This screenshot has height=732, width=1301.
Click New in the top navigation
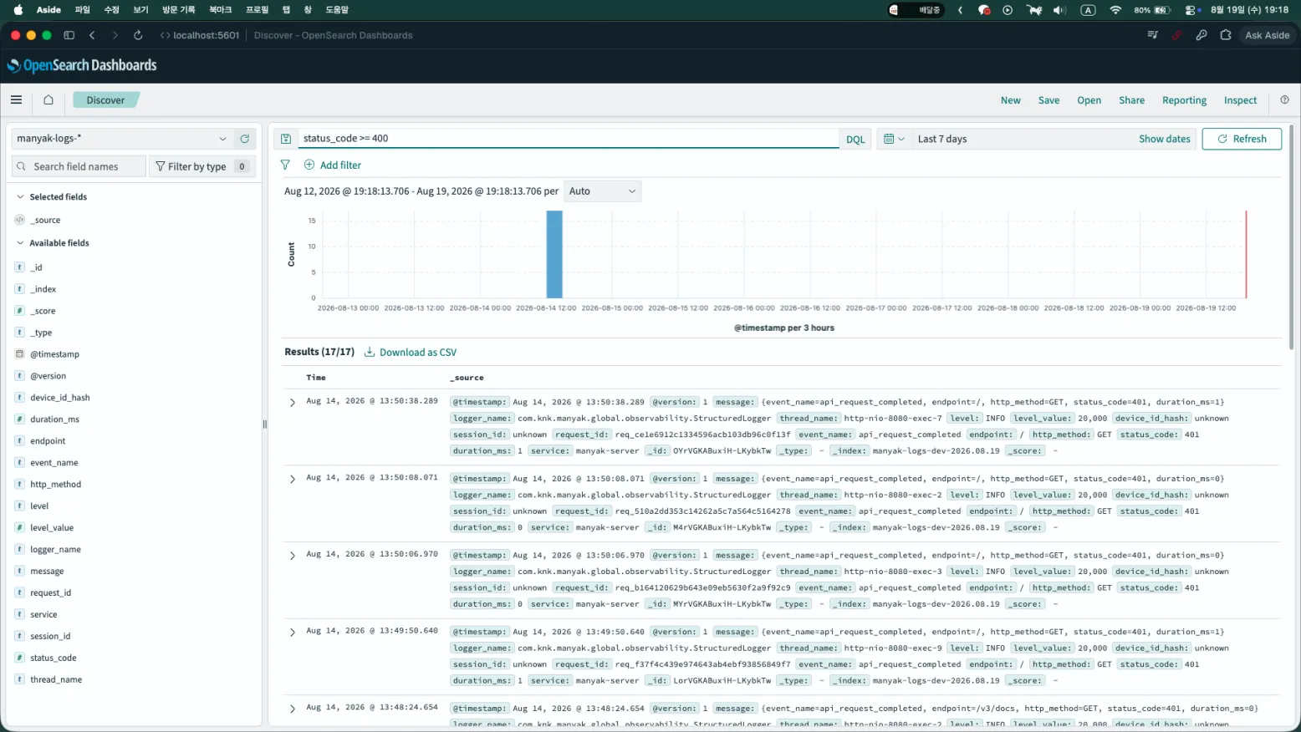point(1011,100)
